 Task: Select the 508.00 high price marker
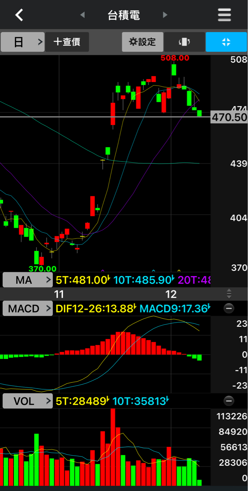pyautogui.click(x=175, y=58)
